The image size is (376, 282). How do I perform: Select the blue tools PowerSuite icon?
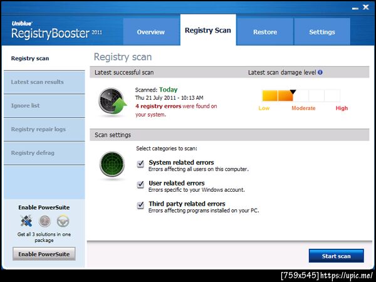[x=26, y=221]
